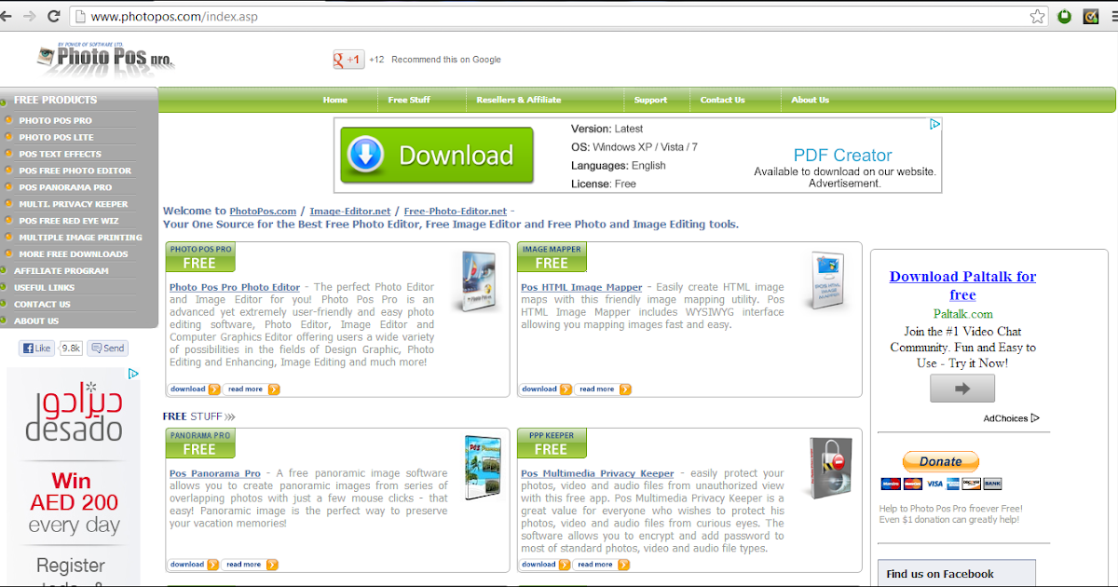Bookmark this page with the star icon
1118x587 pixels.
(1037, 16)
